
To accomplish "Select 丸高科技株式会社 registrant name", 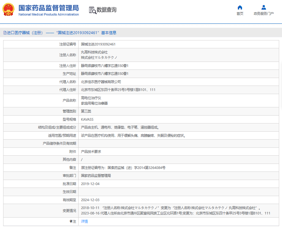I will pos(94,52).
